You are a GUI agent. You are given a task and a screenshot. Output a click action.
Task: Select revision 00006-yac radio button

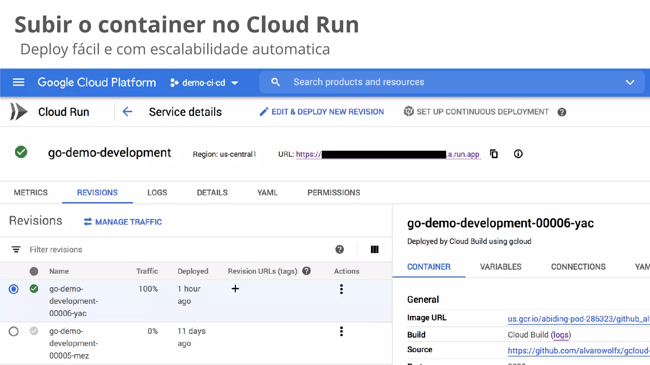tap(14, 289)
